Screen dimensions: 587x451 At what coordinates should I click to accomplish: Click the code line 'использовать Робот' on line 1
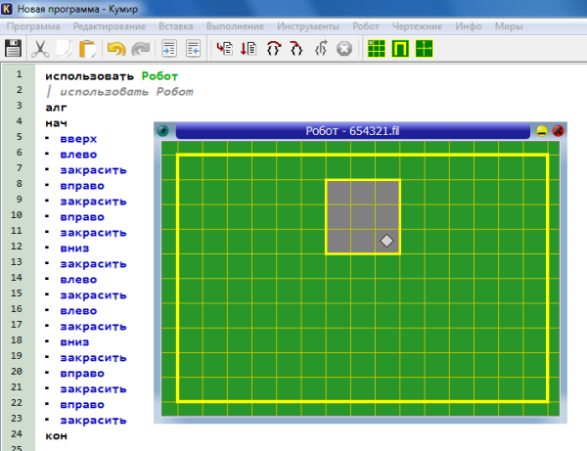coord(112,75)
